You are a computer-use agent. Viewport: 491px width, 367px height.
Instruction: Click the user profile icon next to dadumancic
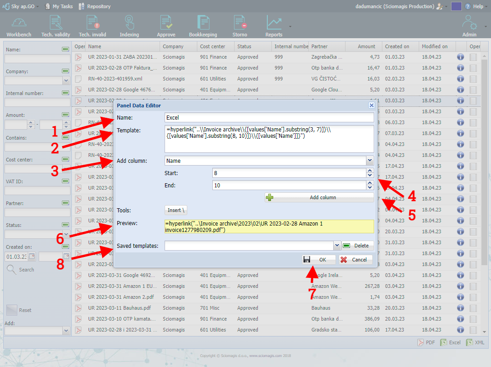pos(440,6)
